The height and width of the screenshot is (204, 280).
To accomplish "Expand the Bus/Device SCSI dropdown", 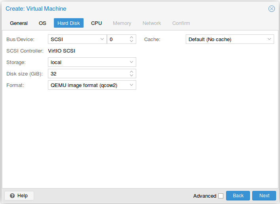I will pyautogui.click(x=102, y=39).
